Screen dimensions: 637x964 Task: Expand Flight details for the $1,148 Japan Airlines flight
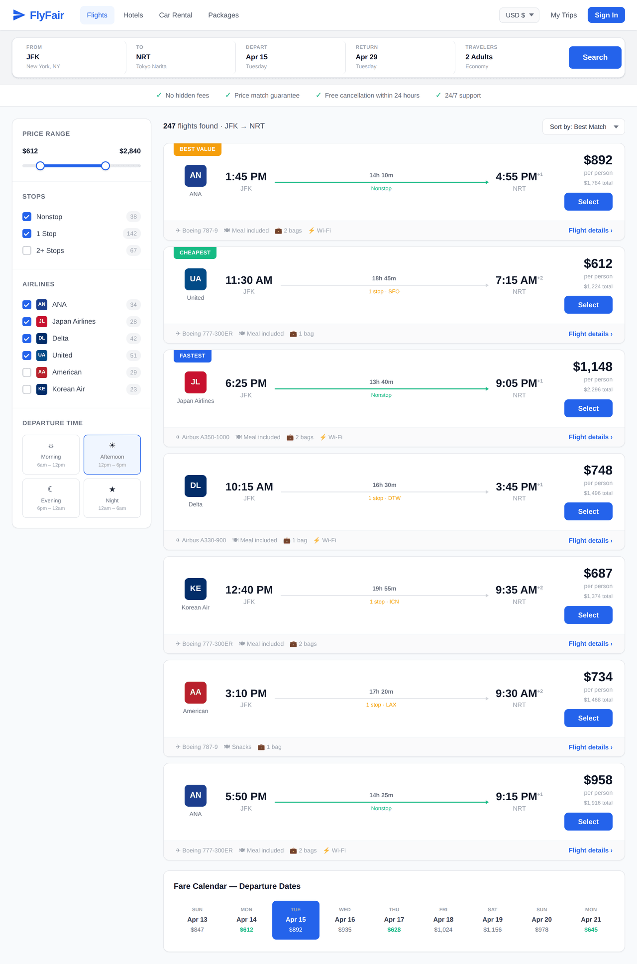(590, 437)
